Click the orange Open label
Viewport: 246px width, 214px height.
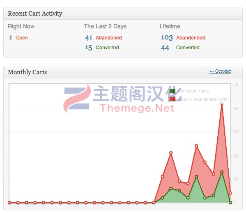click(22, 38)
